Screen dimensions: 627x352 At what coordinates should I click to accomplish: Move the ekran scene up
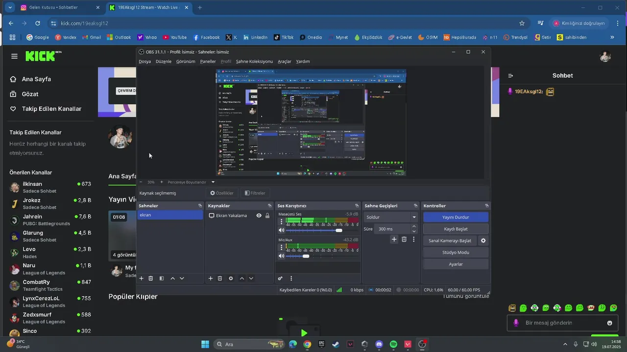(x=172, y=278)
